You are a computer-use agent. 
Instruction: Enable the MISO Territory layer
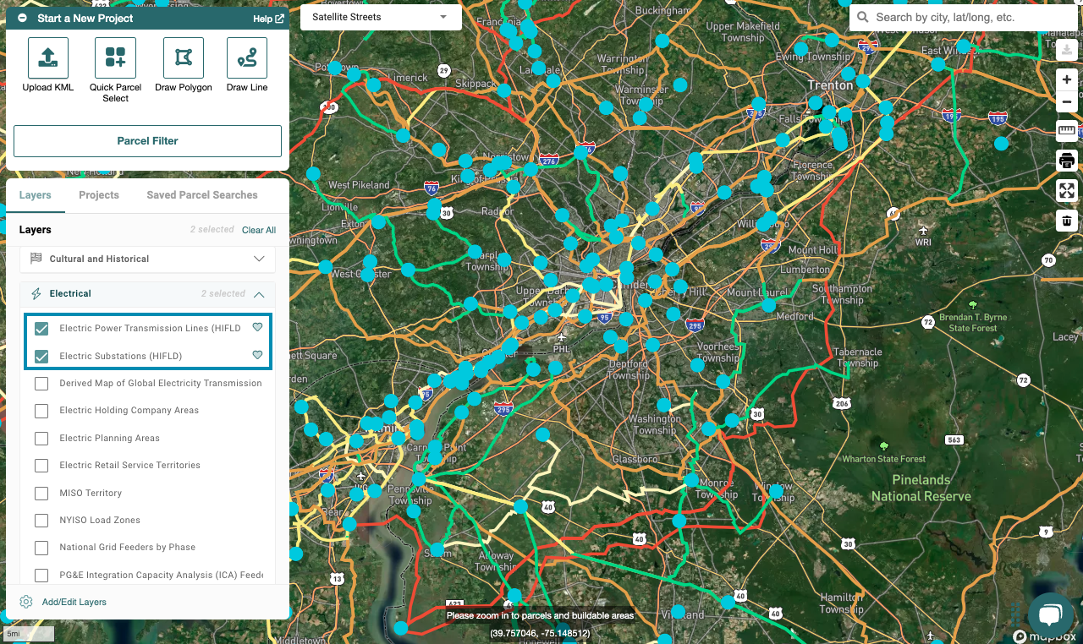[41, 494]
